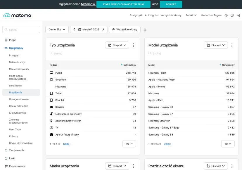Go to next period arrow
This screenshot has width=242, height=170.
(x=103, y=29)
